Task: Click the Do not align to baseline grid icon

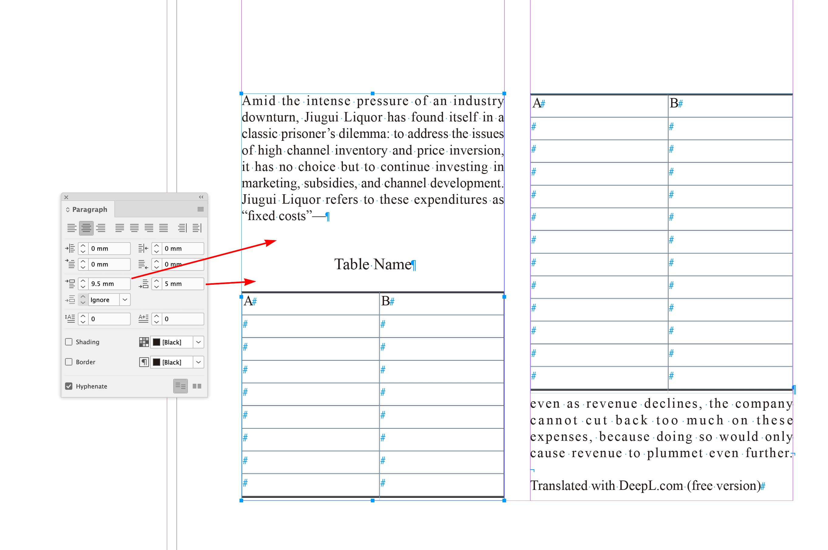Action: [x=180, y=386]
